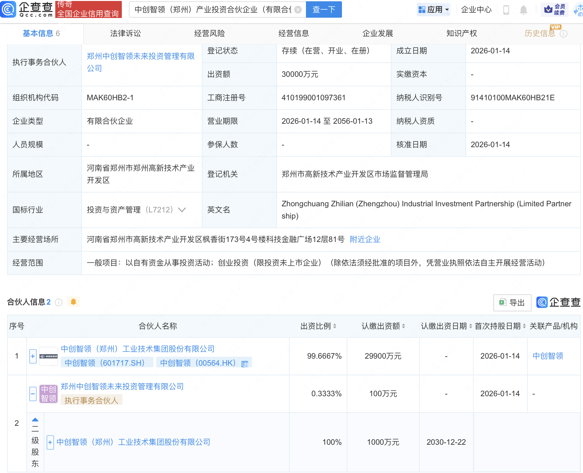Collapse the 二级股东 section arrow

tap(35, 419)
